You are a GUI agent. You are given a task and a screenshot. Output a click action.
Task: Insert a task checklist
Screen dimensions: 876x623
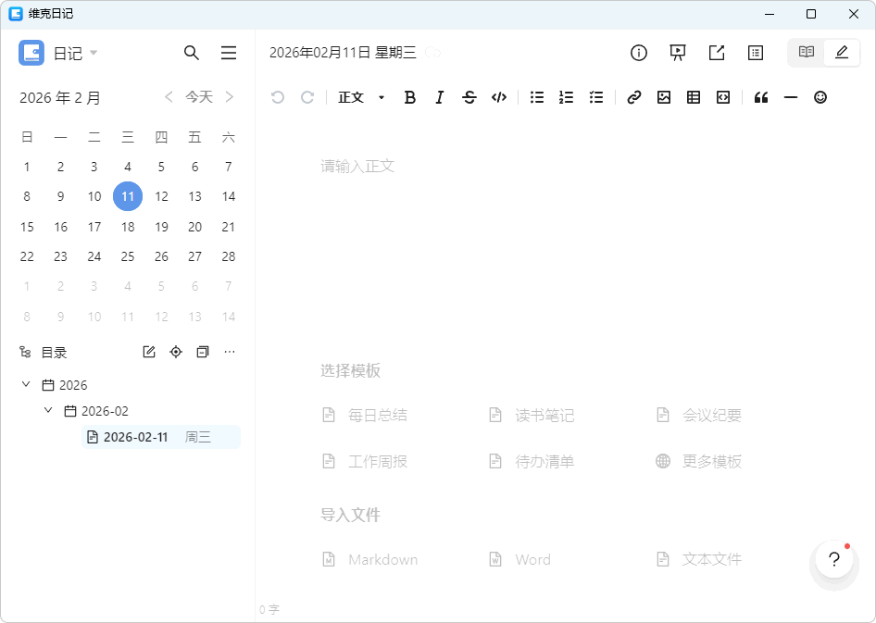point(596,97)
